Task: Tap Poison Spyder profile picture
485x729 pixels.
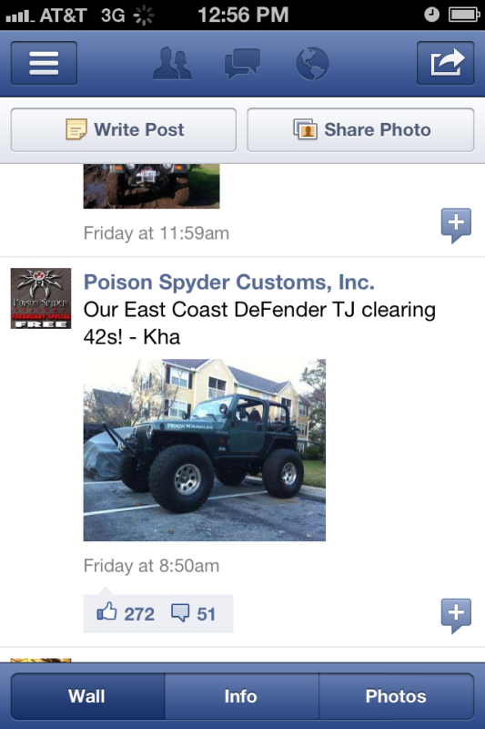Action: 41,299
